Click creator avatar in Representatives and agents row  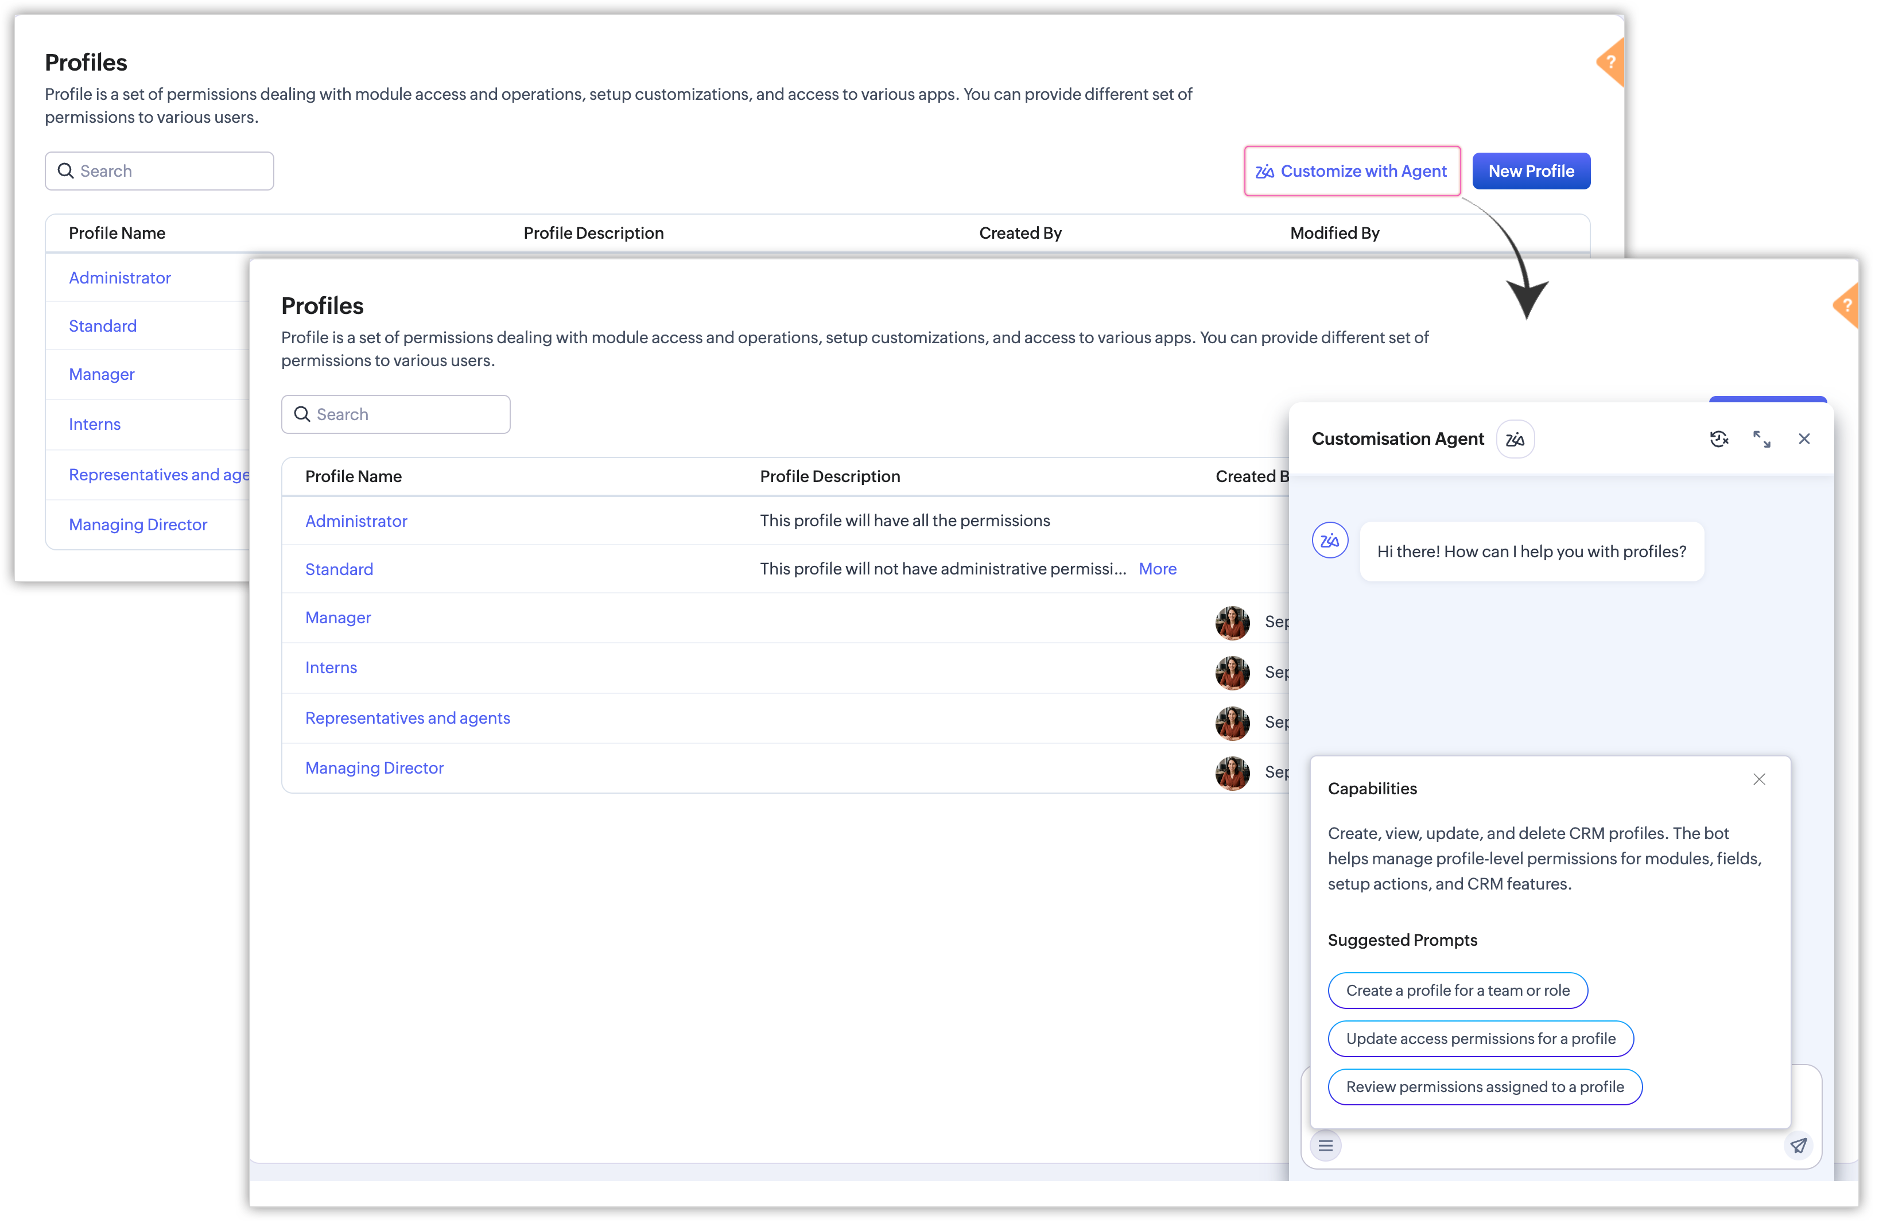1232,723
